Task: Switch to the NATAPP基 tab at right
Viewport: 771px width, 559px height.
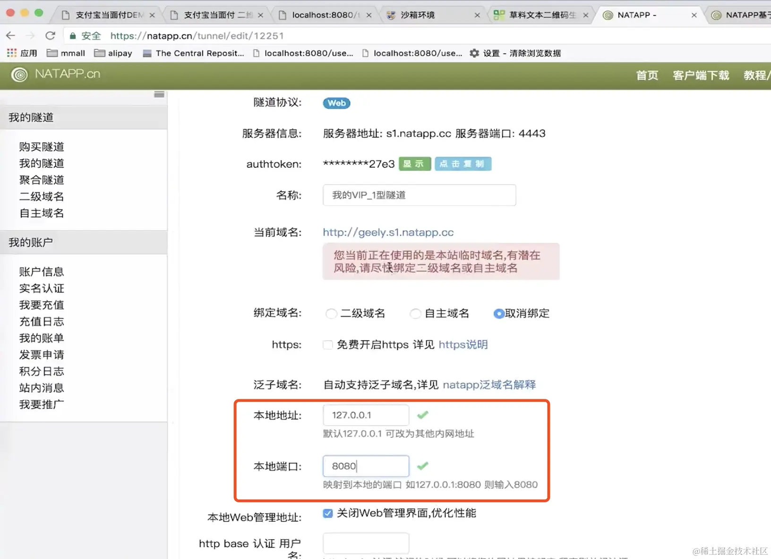Action: coord(740,15)
